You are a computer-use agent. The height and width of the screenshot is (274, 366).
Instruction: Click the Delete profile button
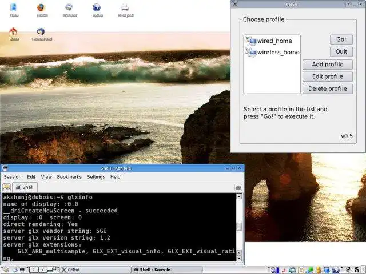(328, 88)
